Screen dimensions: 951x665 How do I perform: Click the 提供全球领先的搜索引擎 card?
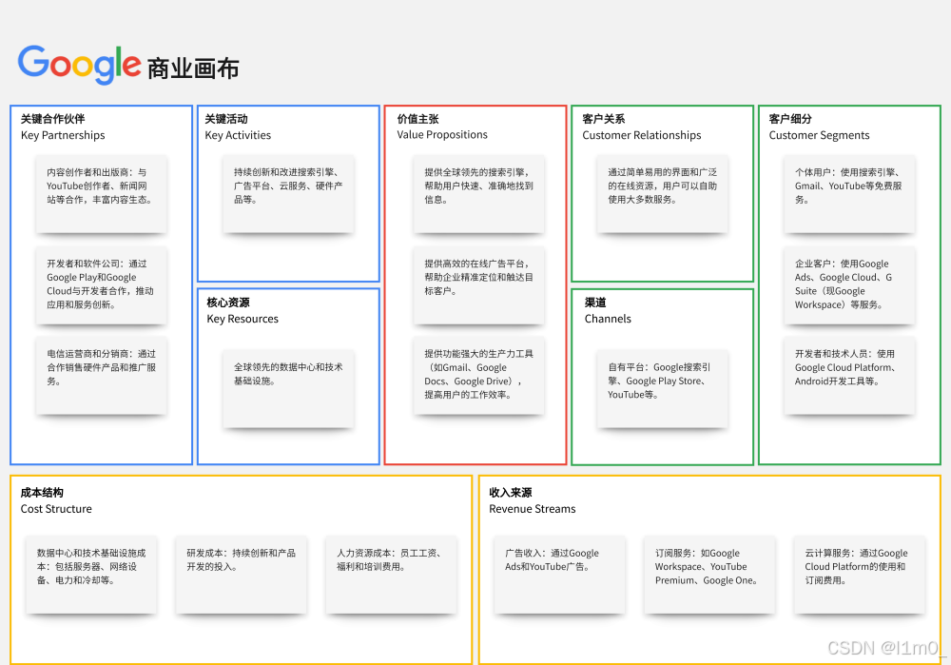point(479,195)
